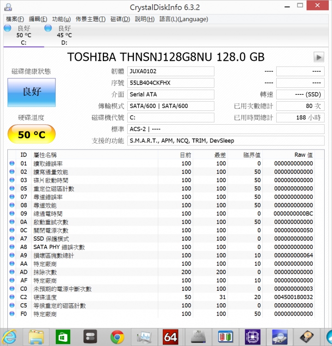Image resolution: width=332 pixels, height=346 pixels.
Task: Open the hard disk drive app in taskbar
Action: click(307, 337)
